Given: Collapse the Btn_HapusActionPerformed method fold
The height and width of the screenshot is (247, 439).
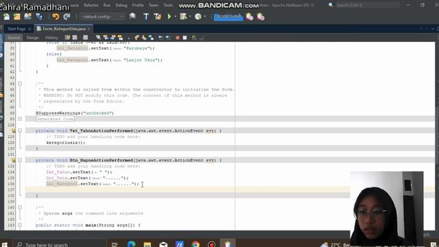Looking at the screenshot, I should pyautogui.click(x=20, y=160).
